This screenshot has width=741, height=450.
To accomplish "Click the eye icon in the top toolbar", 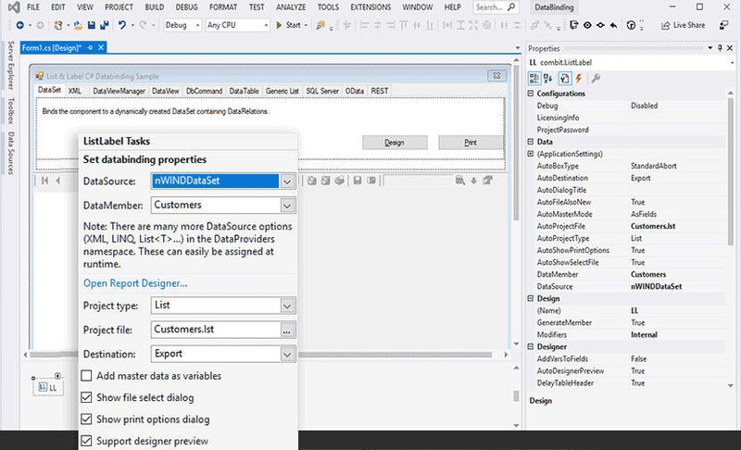I will 587,25.
